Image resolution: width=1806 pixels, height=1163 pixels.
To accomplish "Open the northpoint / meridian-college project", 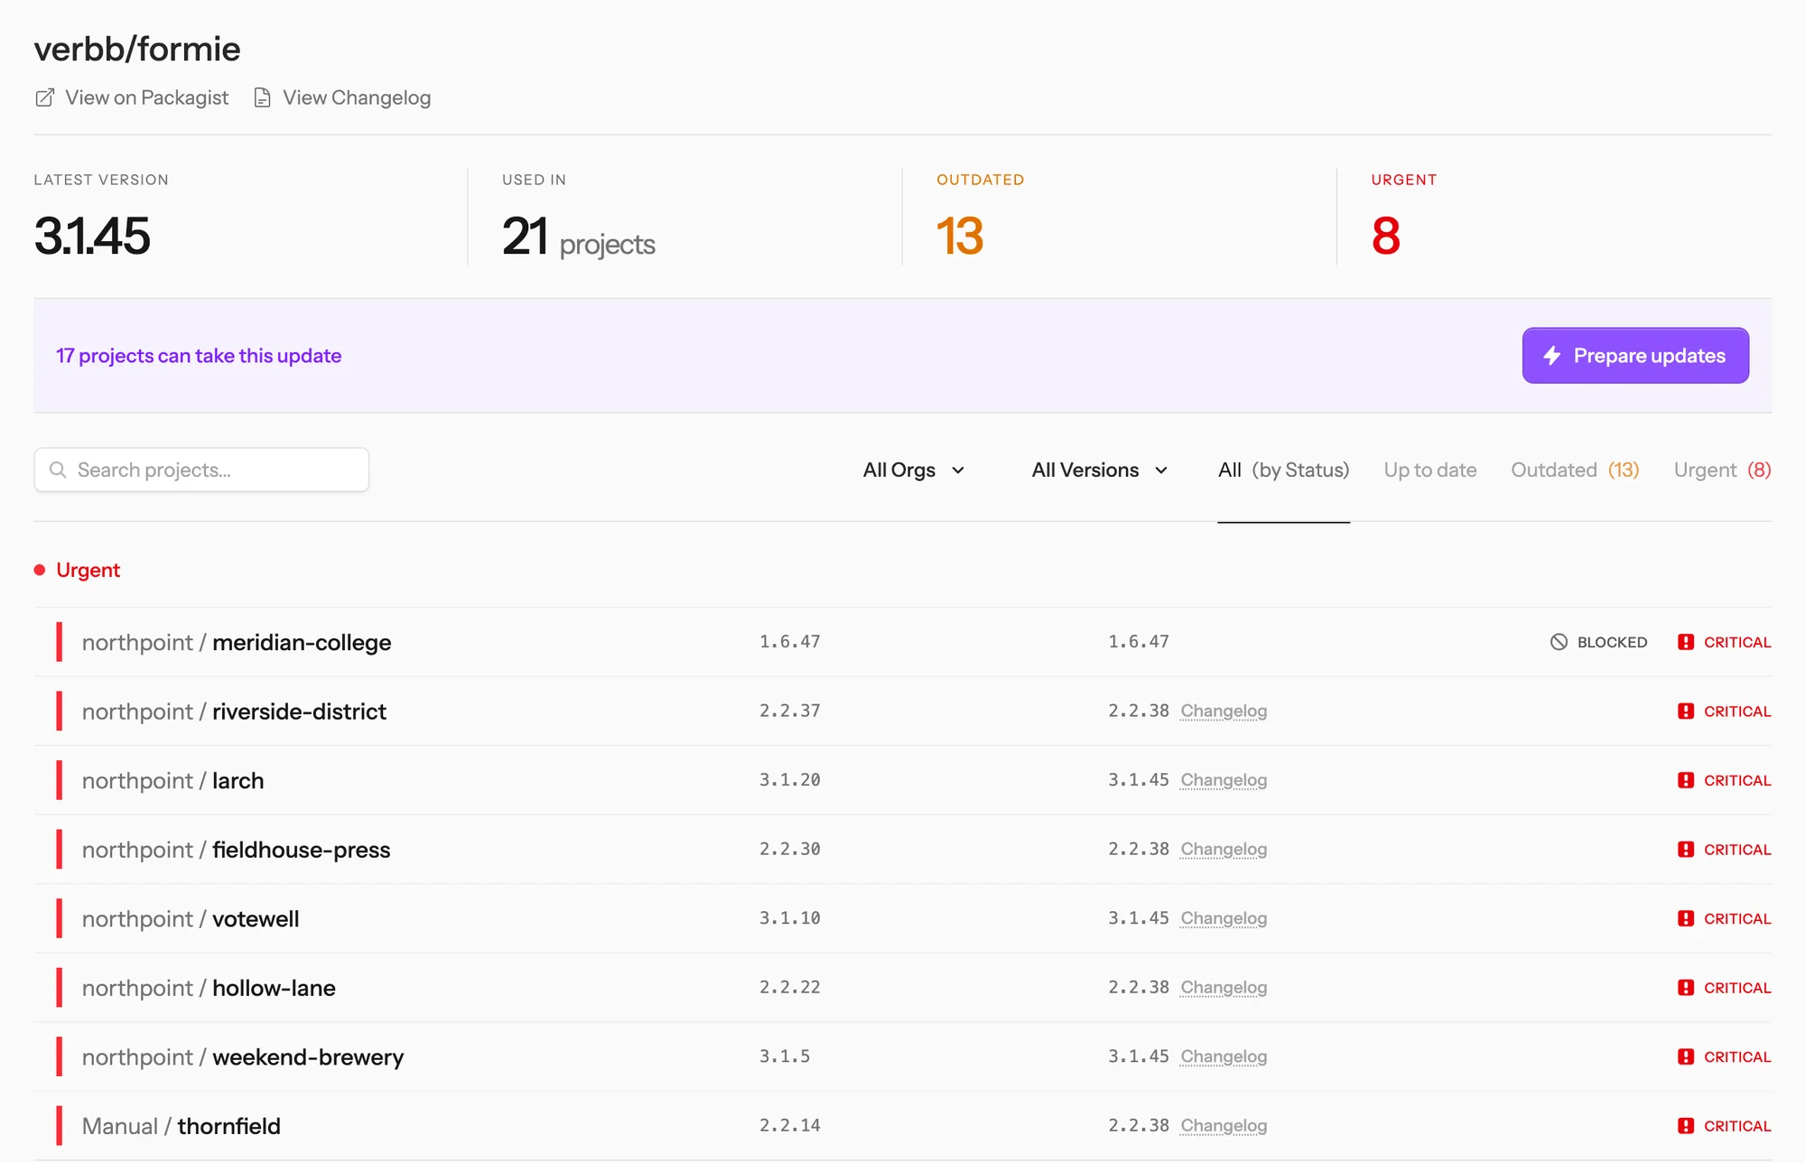I will (x=237, y=643).
